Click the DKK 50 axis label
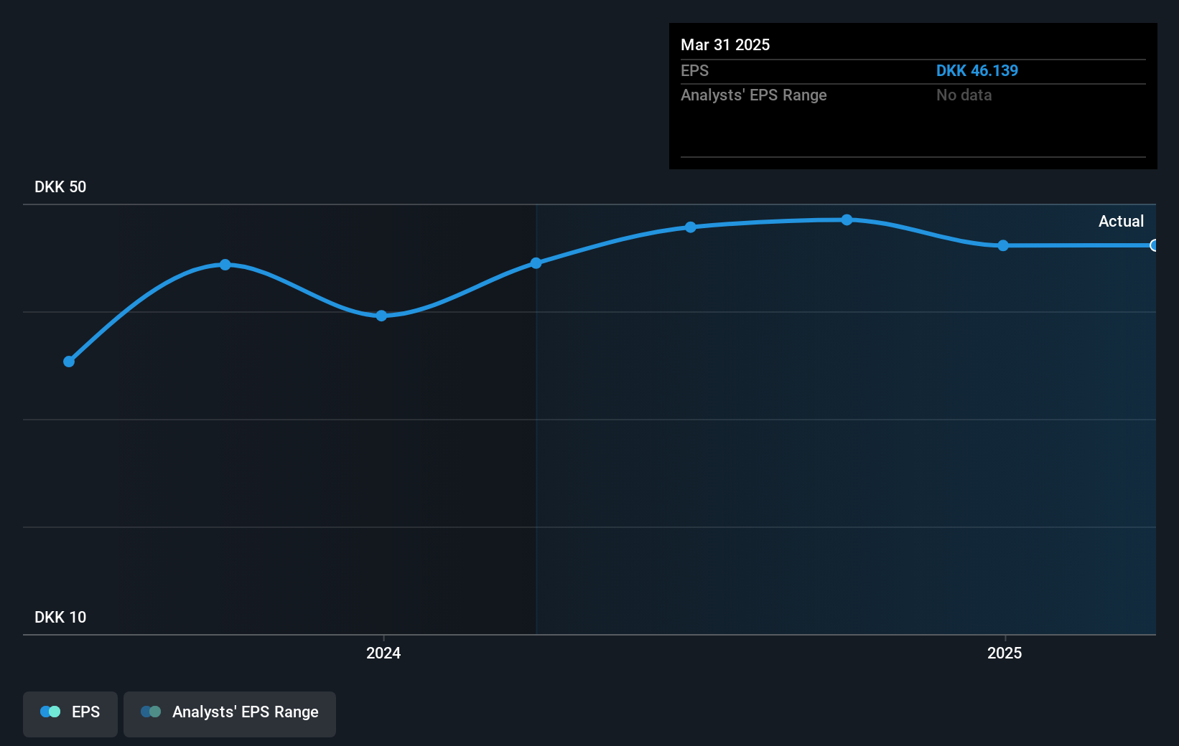The width and height of the screenshot is (1179, 746). tap(60, 187)
